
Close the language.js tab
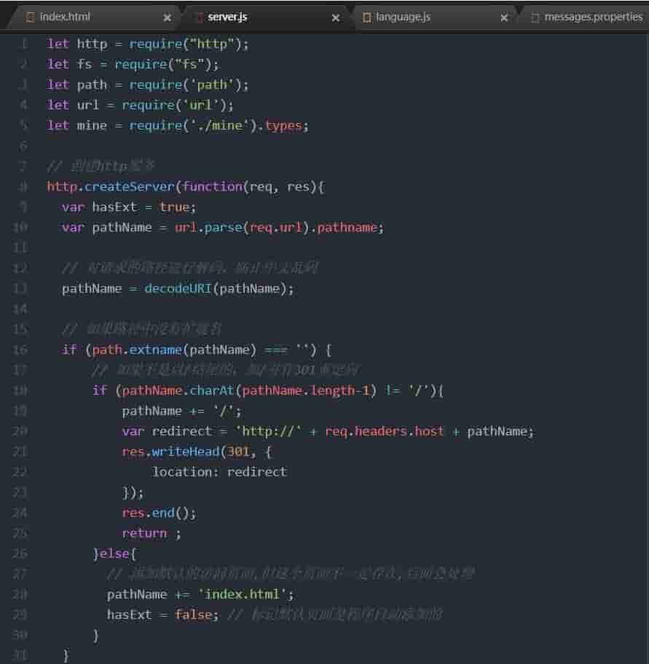pos(504,17)
